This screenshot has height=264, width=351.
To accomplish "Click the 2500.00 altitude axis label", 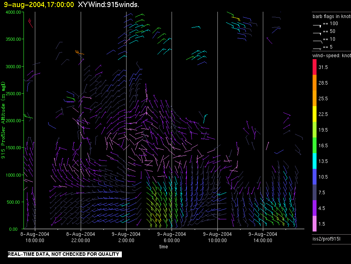I will tap(13, 94).
